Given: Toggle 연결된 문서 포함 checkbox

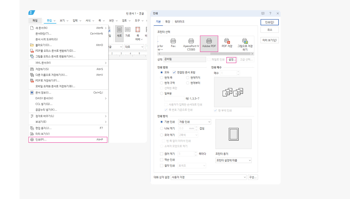Looking at the screenshot, I should tap(174, 72).
